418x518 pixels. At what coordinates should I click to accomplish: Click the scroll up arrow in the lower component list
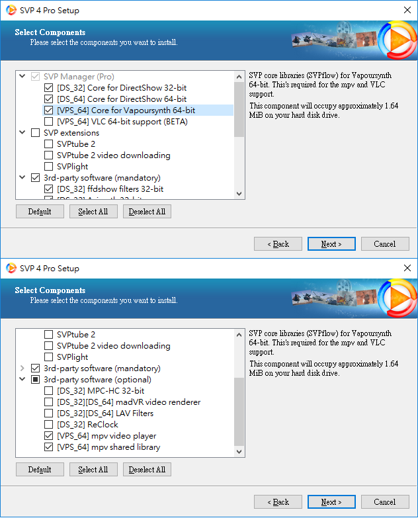(239, 335)
